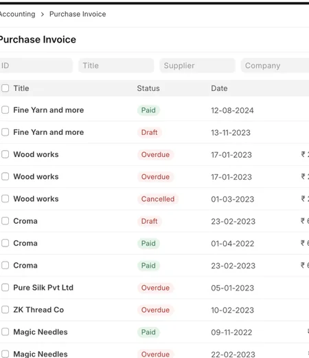Select the Overdue badge for ZK Thread Co

(x=155, y=310)
